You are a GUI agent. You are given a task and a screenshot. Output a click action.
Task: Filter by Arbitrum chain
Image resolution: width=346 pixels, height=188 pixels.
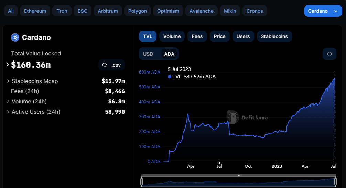[108, 11]
